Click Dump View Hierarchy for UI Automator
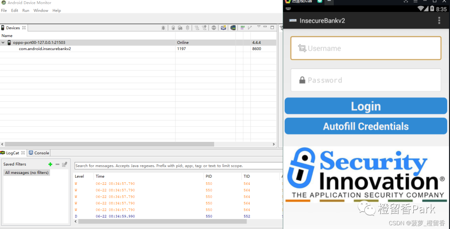 click(233, 28)
